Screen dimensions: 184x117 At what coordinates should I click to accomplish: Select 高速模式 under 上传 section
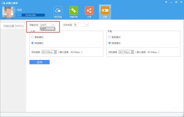click(x=37, y=43)
